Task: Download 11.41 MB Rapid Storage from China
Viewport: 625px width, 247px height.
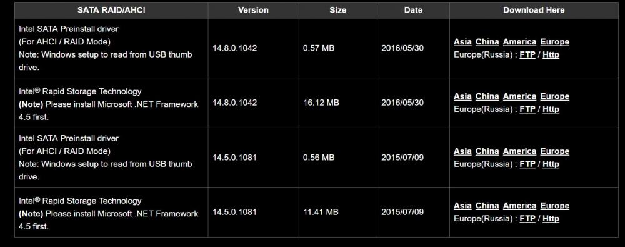Action: (487, 206)
